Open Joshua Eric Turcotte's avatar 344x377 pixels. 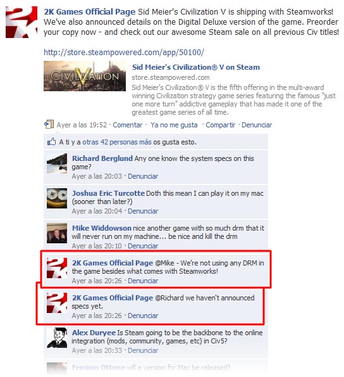click(57, 198)
